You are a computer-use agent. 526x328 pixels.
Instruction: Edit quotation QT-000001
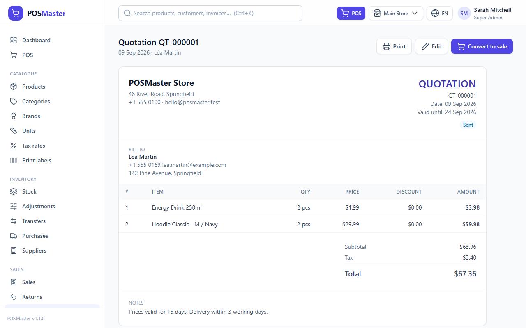(x=431, y=46)
